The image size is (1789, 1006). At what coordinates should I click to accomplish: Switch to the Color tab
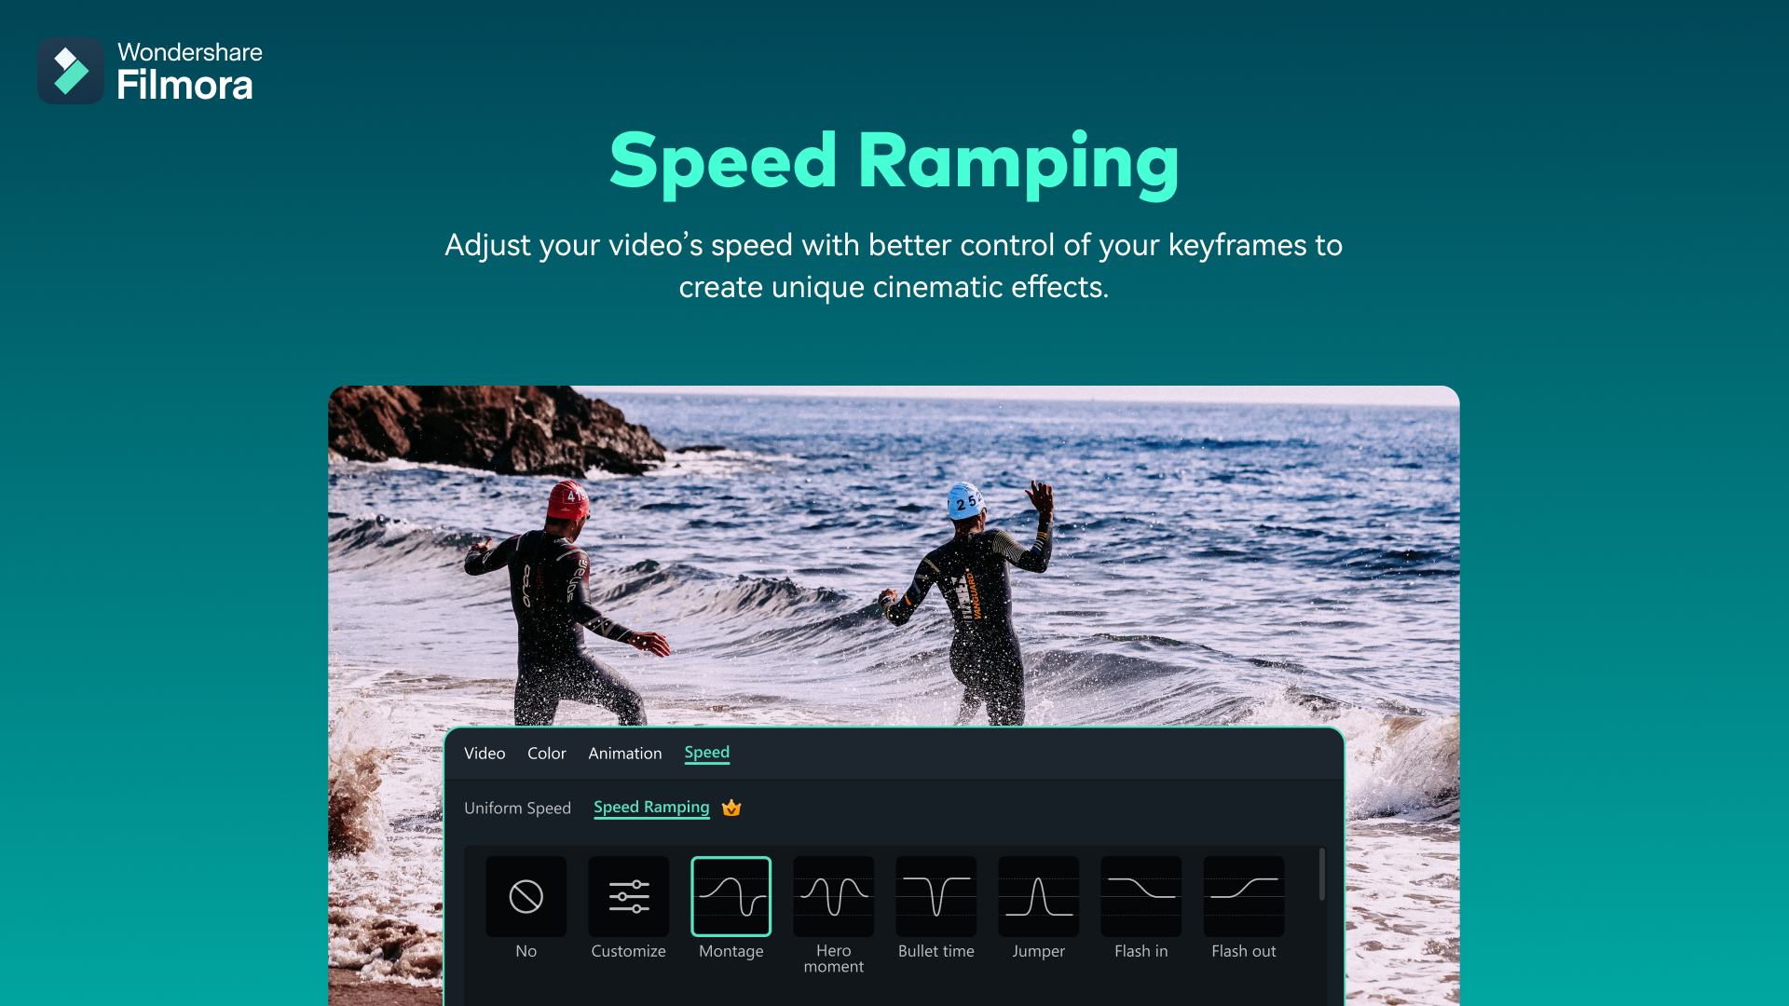[545, 752]
